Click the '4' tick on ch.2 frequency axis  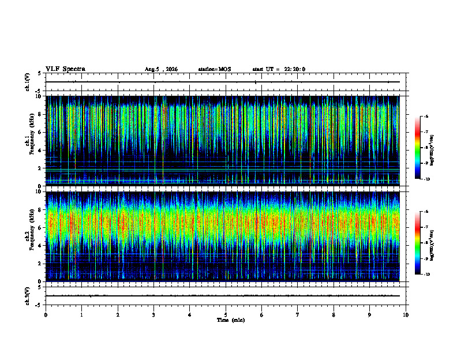tap(40, 246)
